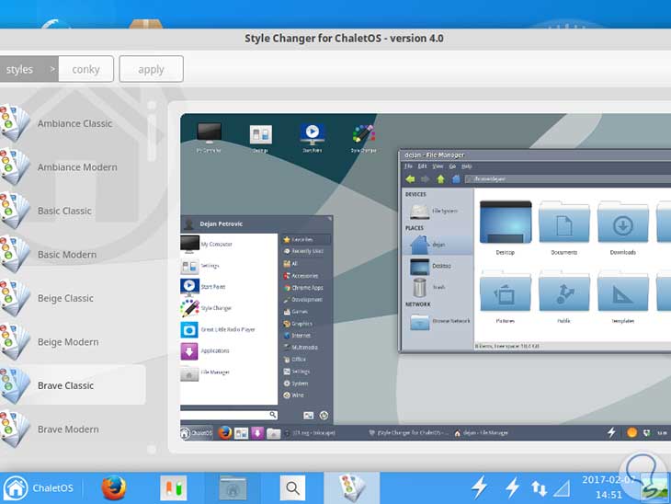Open the file manager taskbar icon
This screenshot has height=504, width=671.
pos(233,488)
